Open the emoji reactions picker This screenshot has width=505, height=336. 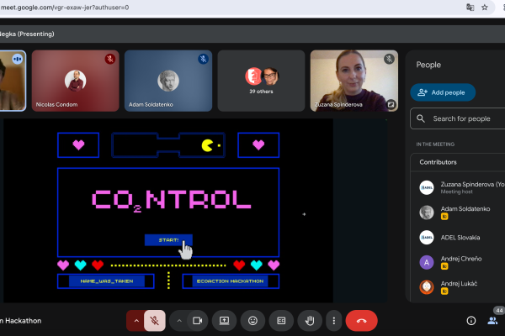pos(252,320)
